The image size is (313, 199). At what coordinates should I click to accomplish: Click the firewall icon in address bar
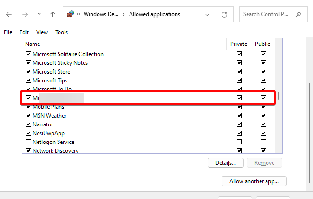pyautogui.click(x=71, y=14)
